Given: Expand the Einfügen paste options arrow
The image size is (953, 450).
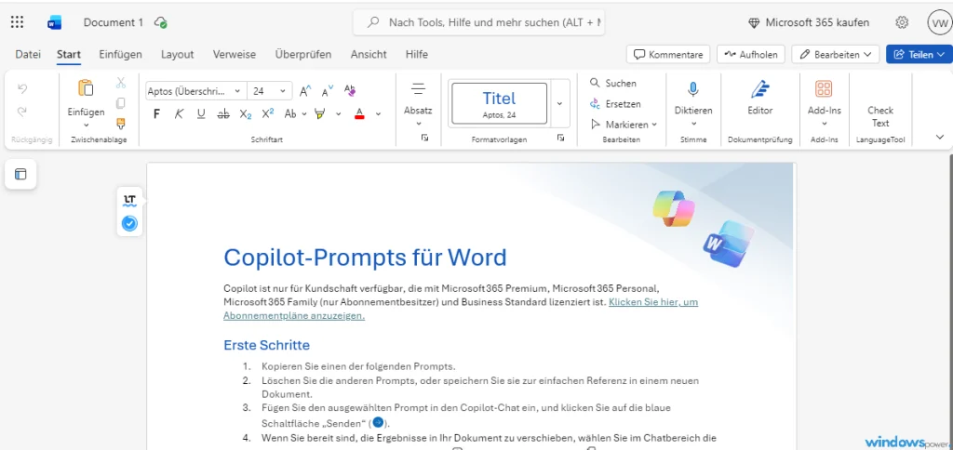Looking at the screenshot, I should tap(86, 126).
